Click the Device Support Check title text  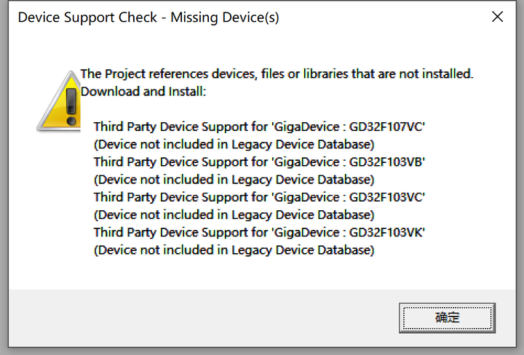coord(148,17)
